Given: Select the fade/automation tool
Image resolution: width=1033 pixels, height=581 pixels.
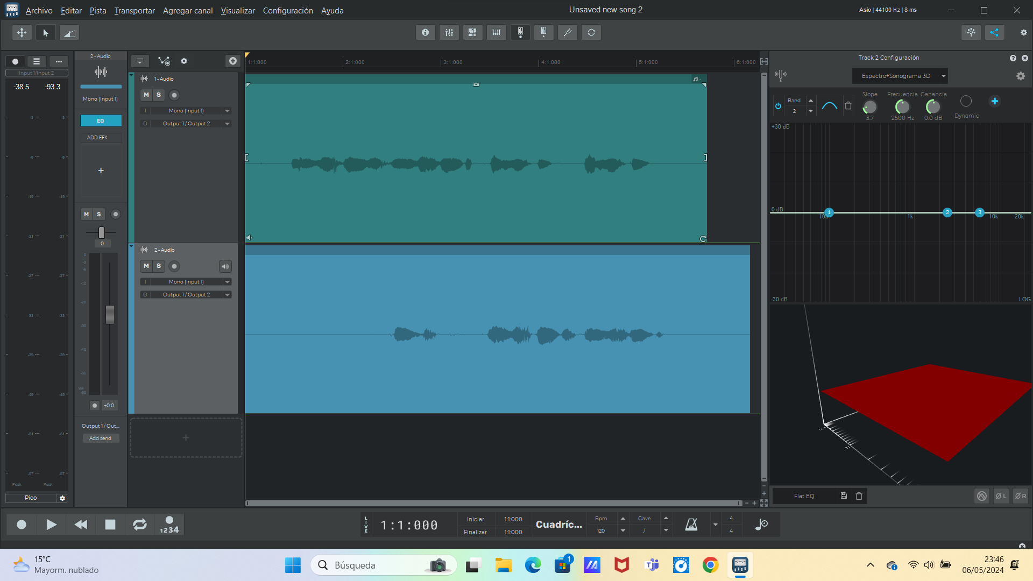Looking at the screenshot, I should [x=69, y=33].
